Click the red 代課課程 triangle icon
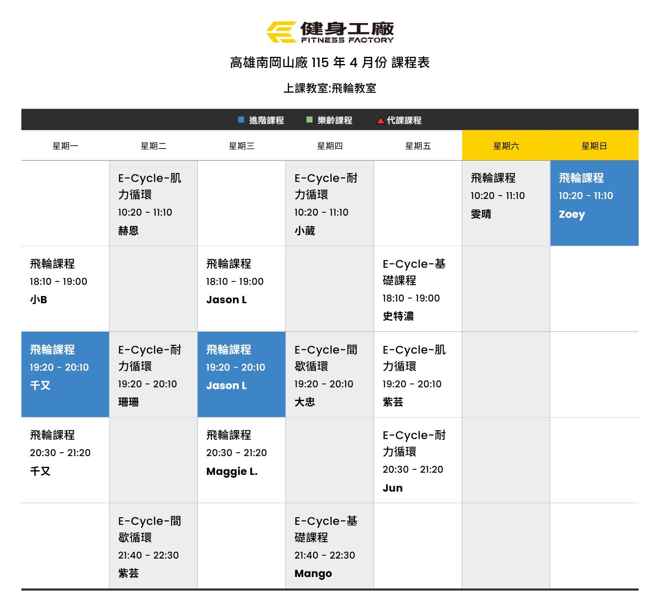The height and width of the screenshot is (612, 660). [x=380, y=121]
